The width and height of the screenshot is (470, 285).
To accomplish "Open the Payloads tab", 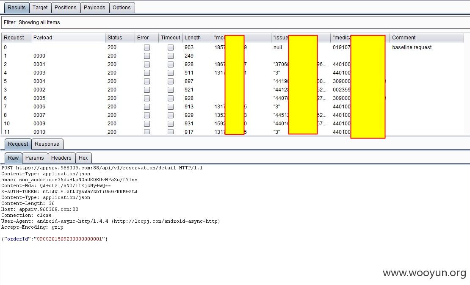I will 94,8.
